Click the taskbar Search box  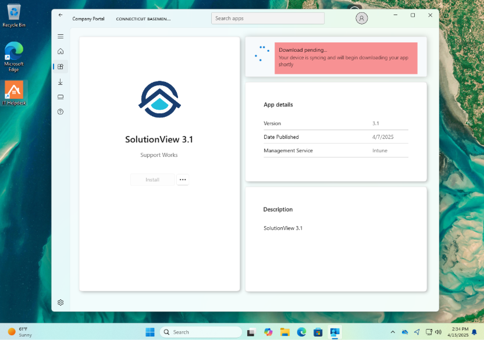(x=201, y=332)
